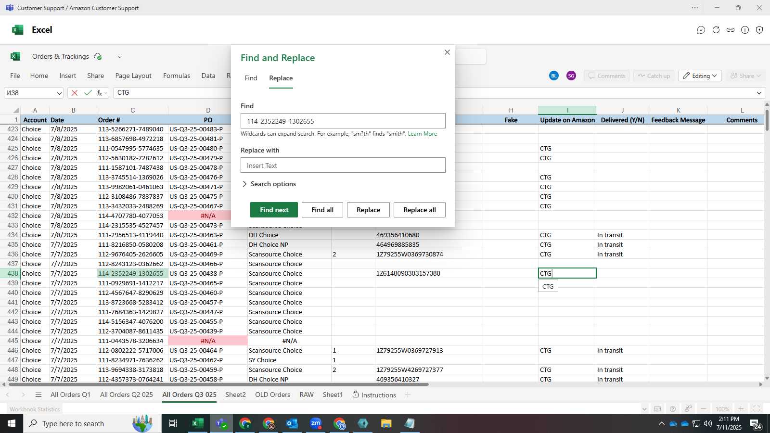Copy link to tab icon
The width and height of the screenshot is (770, 433).
point(731,30)
